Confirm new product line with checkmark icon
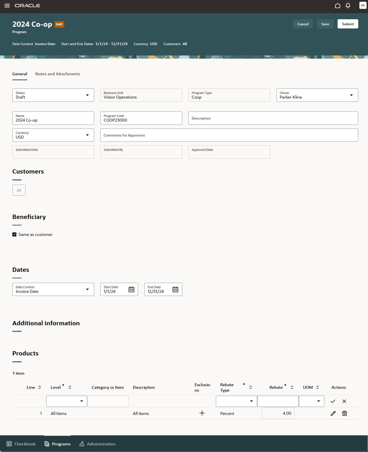The width and height of the screenshot is (368, 452). 333,401
